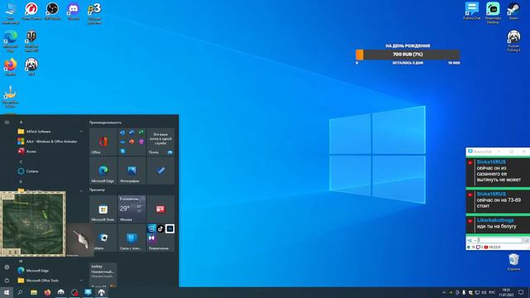Click the Twitch viewer counter in chat status bar
Viewport: 530px width, 298px height.
479,248
